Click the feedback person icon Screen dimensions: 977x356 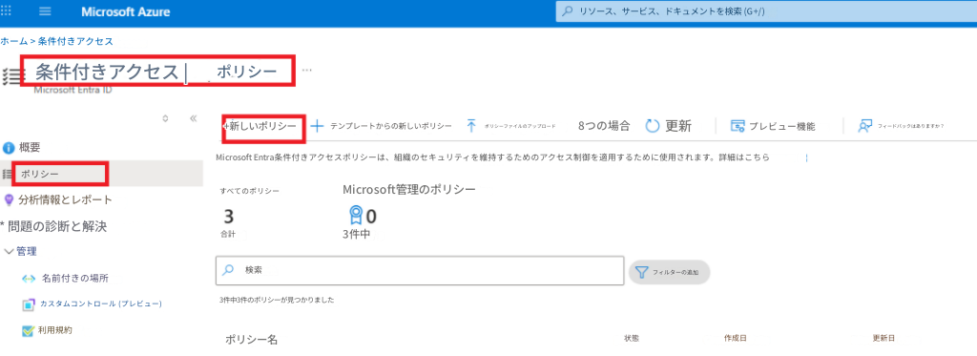click(x=864, y=126)
